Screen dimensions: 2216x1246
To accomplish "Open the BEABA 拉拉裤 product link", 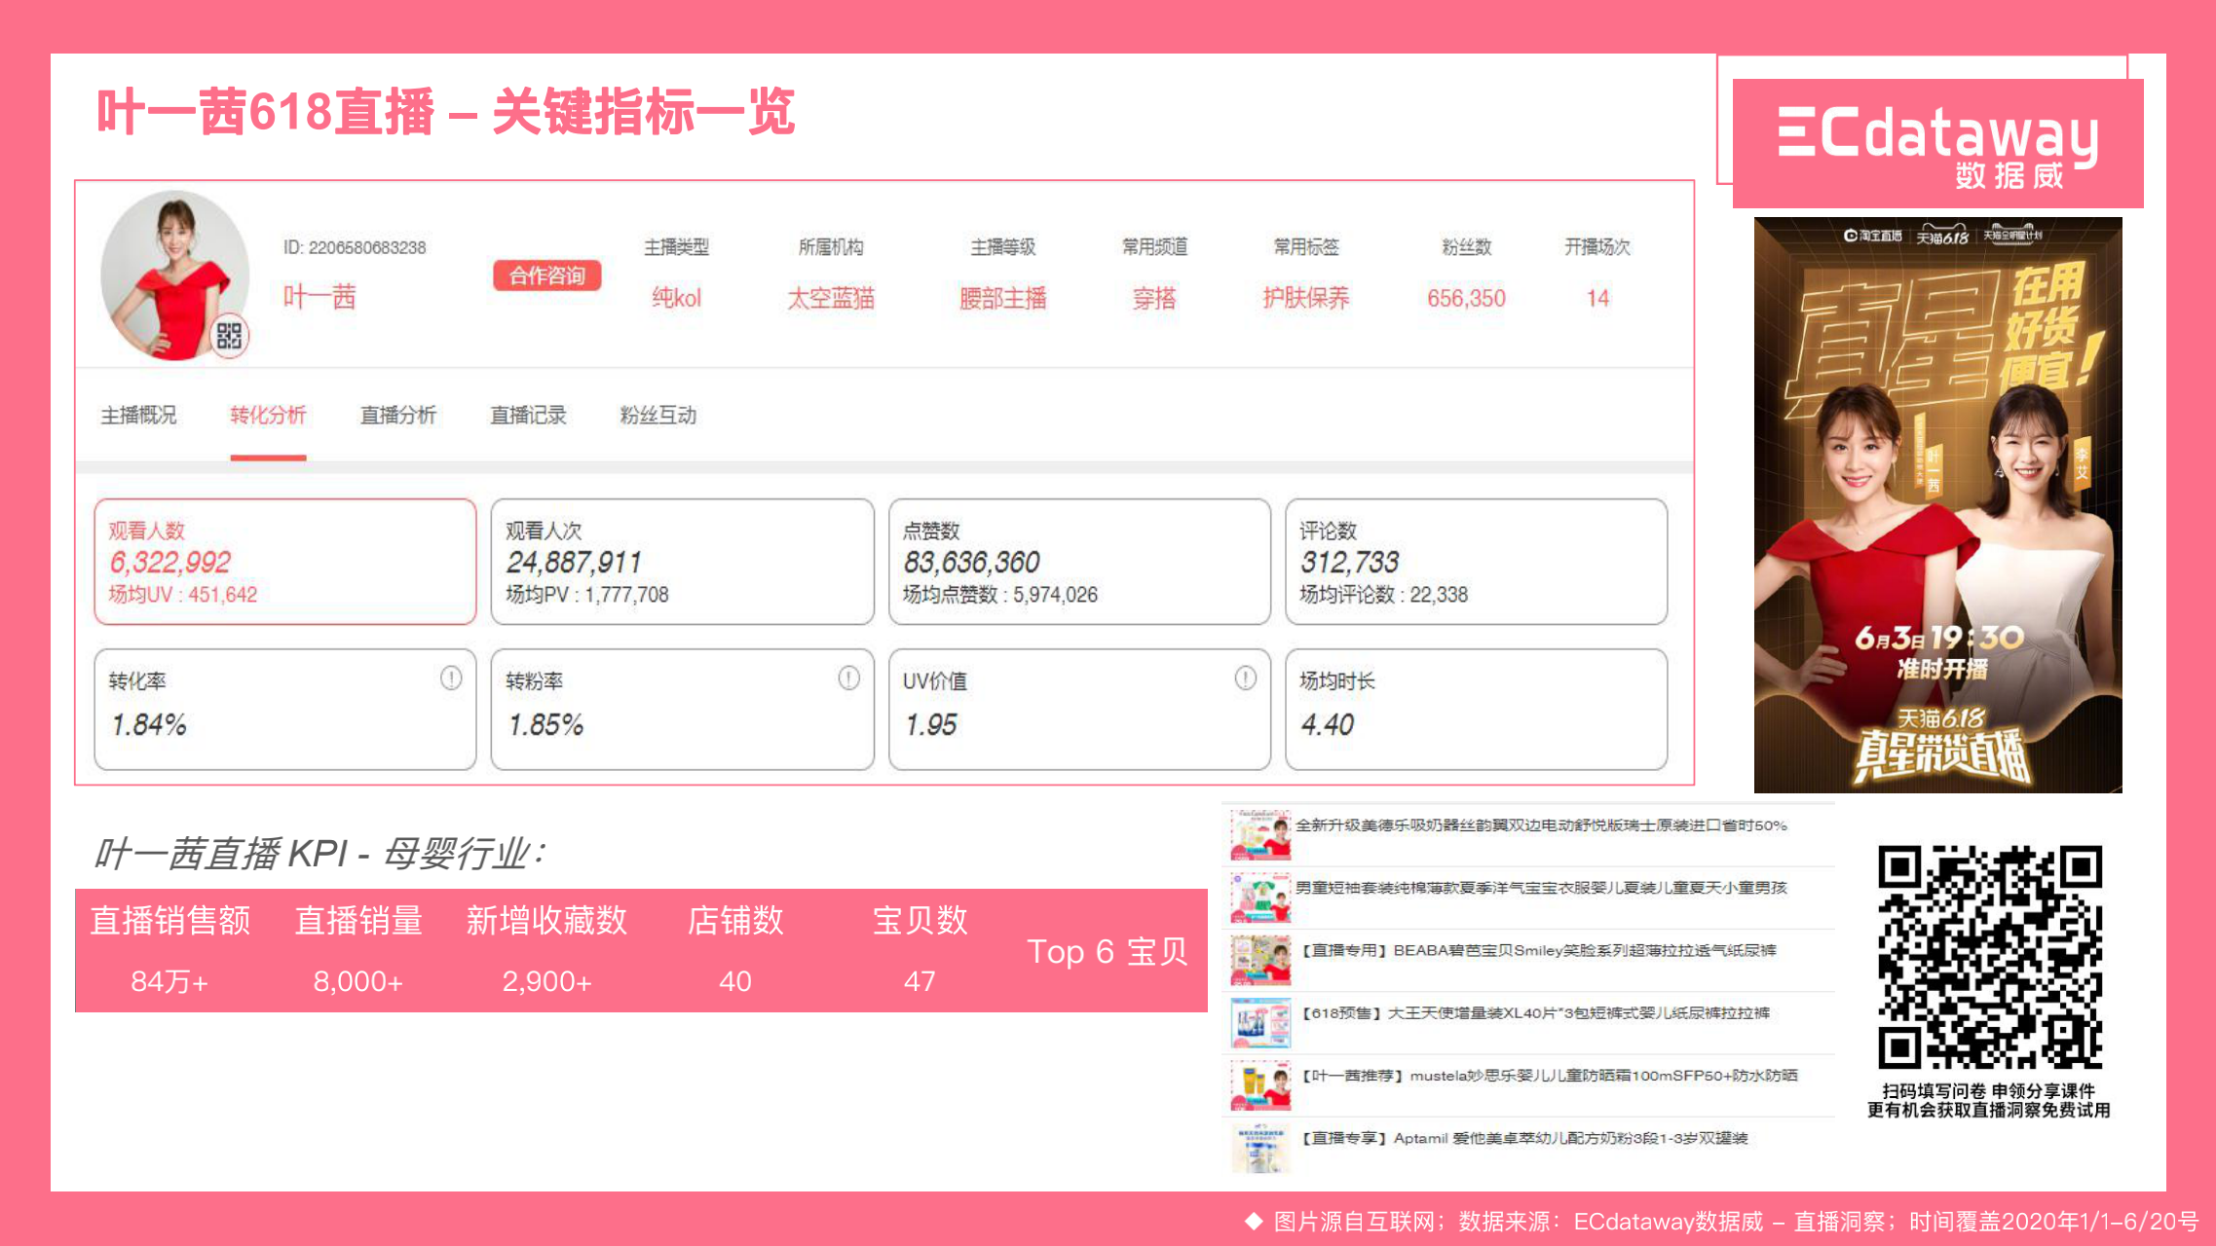I will 1538,951.
